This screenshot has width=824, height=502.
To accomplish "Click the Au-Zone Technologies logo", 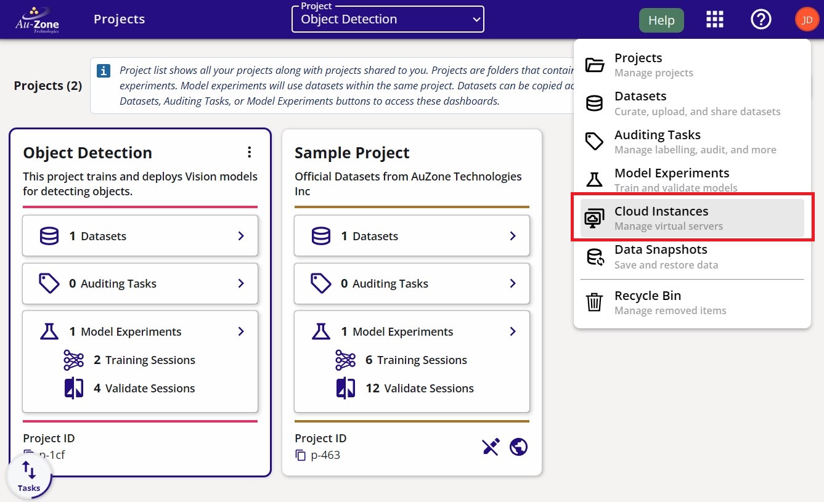I will 38,20.
